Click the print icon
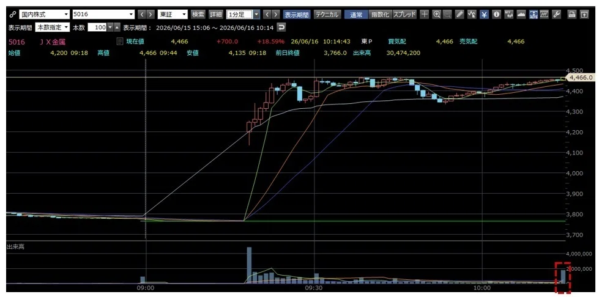Viewport: 599px width, 297px height. pyautogui.click(x=572, y=15)
